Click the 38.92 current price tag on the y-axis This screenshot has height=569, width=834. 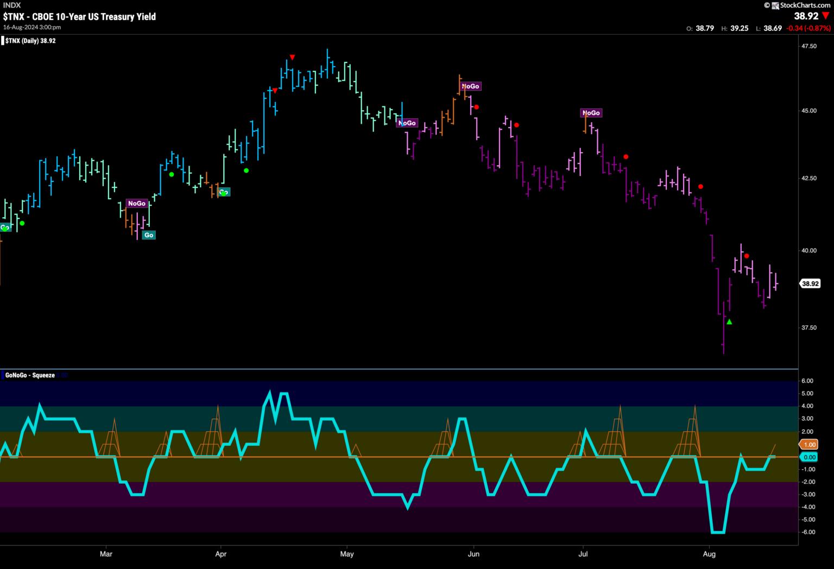point(810,283)
